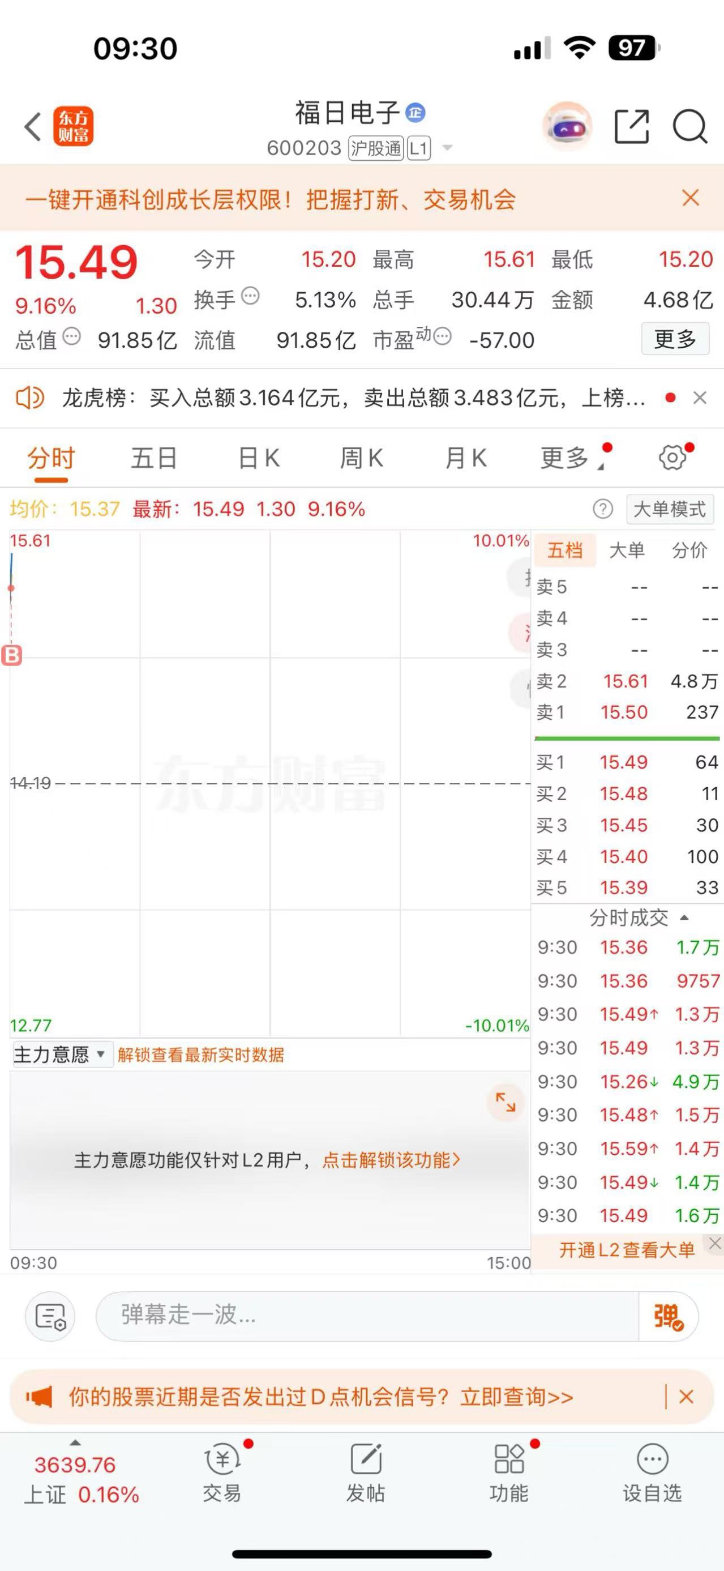Tap 卖1 price 15.50
724x1571 pixels.
coord(624,712)
